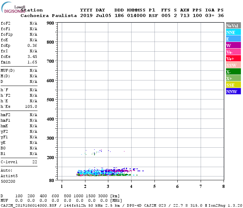Click the 500200 version number
Viewport: 243px width, 208px height.
[x=8, y=181]
